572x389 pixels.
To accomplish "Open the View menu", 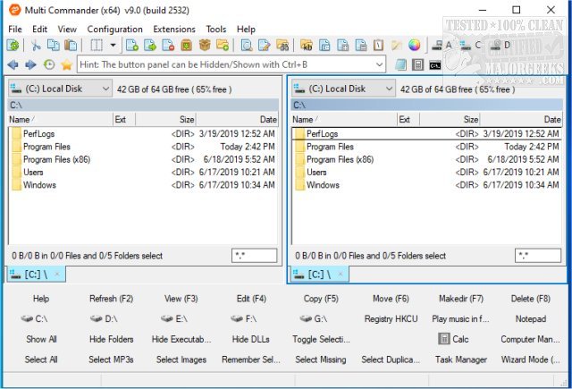I will (x=67, y=30).
